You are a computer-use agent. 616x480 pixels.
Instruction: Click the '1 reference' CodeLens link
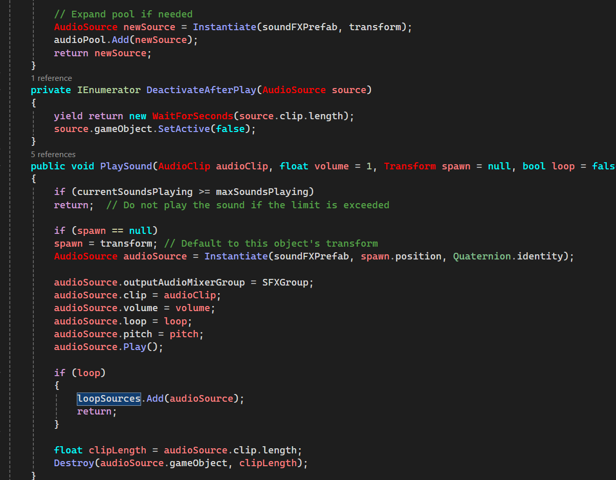click(x=51, y=78)
